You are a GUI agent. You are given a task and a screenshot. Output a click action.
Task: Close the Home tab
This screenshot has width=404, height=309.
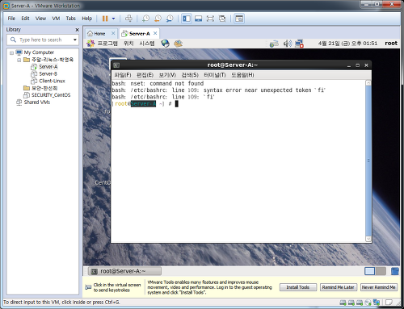113,33
